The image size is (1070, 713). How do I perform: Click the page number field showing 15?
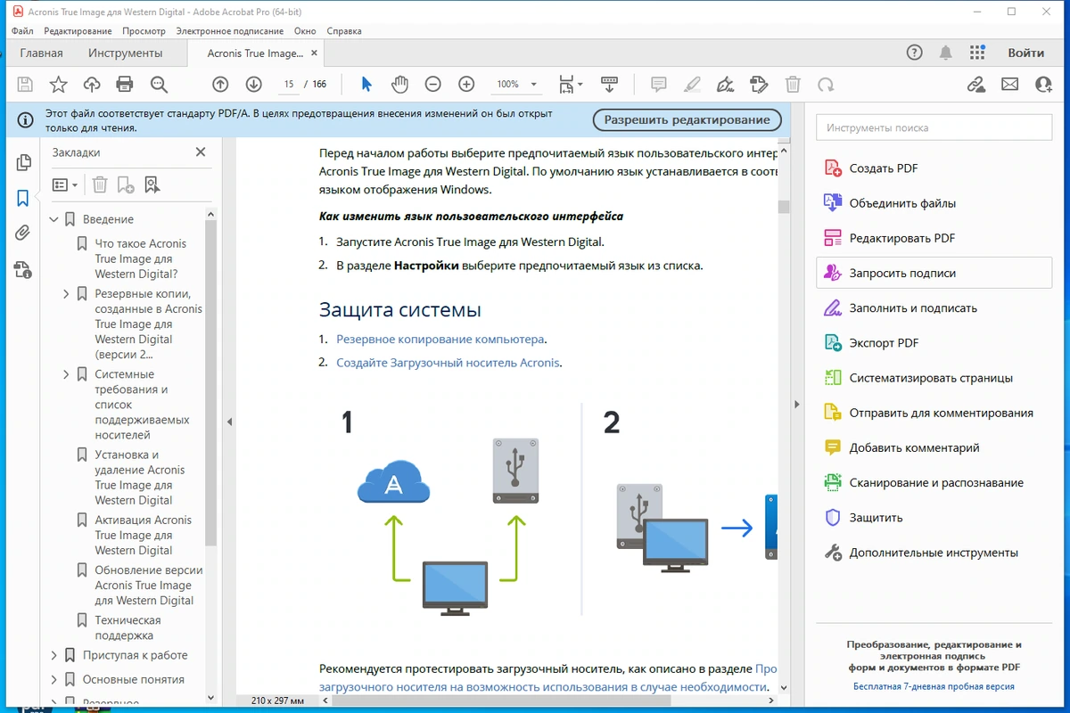[x=288, y=84]
